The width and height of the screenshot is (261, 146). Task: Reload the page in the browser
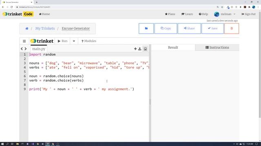point(12,7)
